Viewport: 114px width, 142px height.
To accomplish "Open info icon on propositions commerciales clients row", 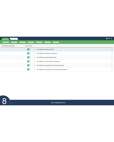I will (x=112, y=65).
